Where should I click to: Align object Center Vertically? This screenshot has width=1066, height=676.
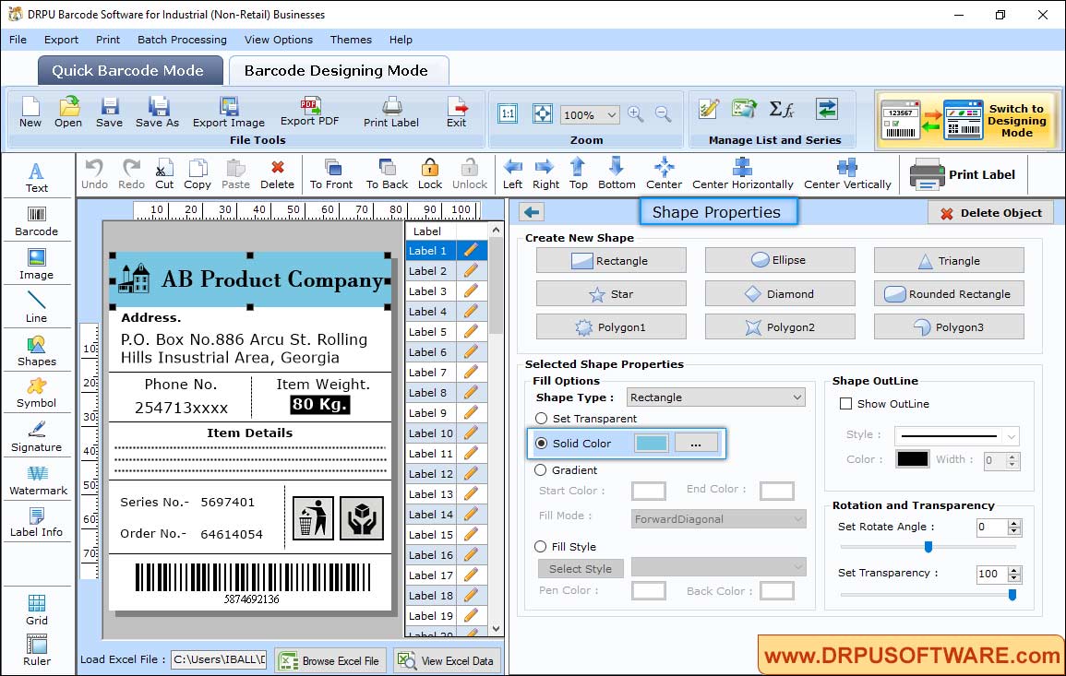coord(847,174)
